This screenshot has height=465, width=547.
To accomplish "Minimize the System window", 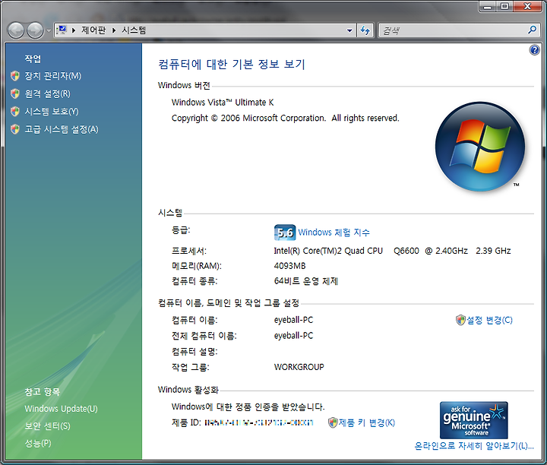I will pyautogui.click(x=488, y=6).
